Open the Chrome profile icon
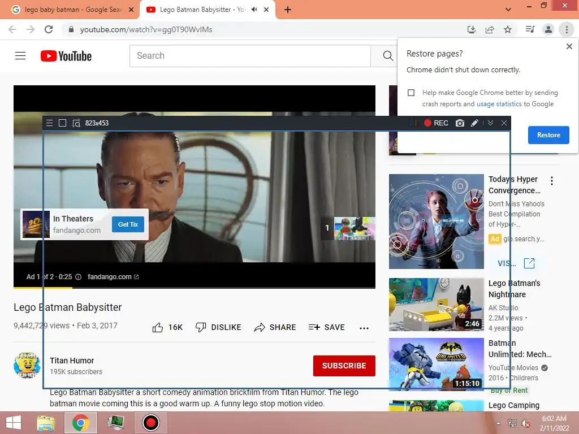 tap(548, 29)
